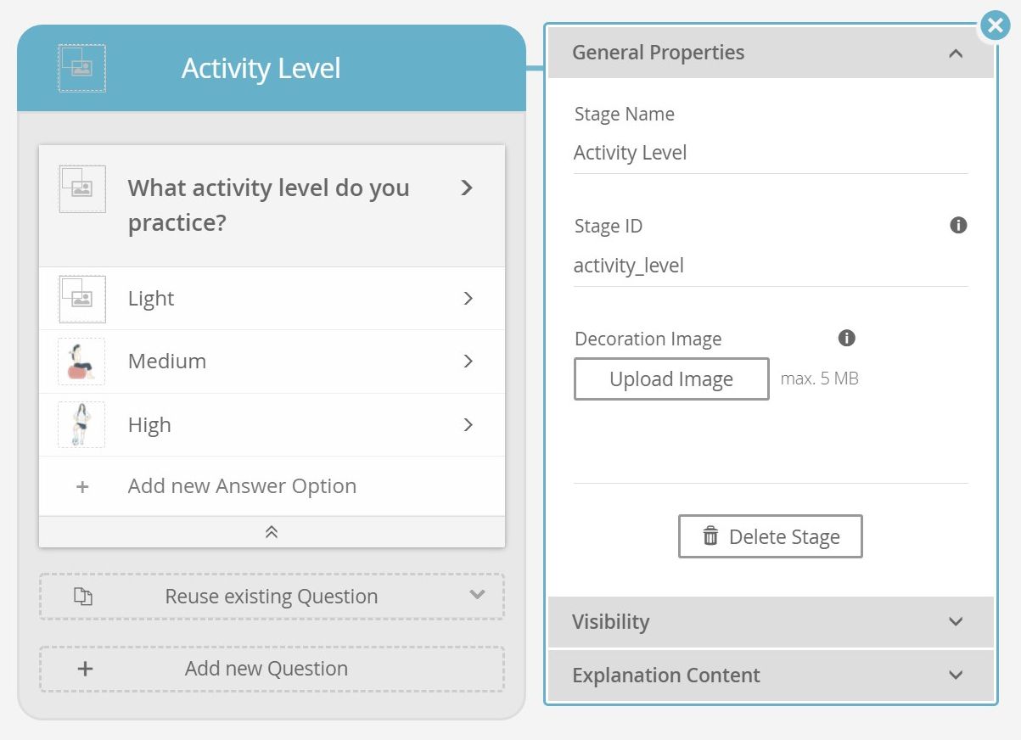
Task: Click the Decoration Image info icon
Action: [x=846, y=339]
